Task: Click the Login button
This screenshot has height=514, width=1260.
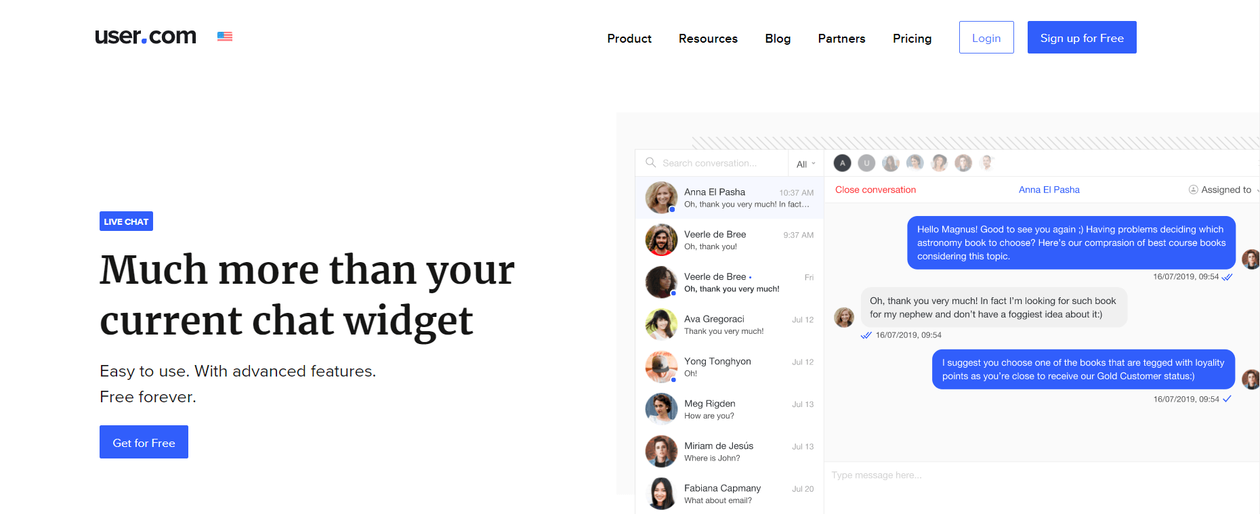Action: coord(986,37)
